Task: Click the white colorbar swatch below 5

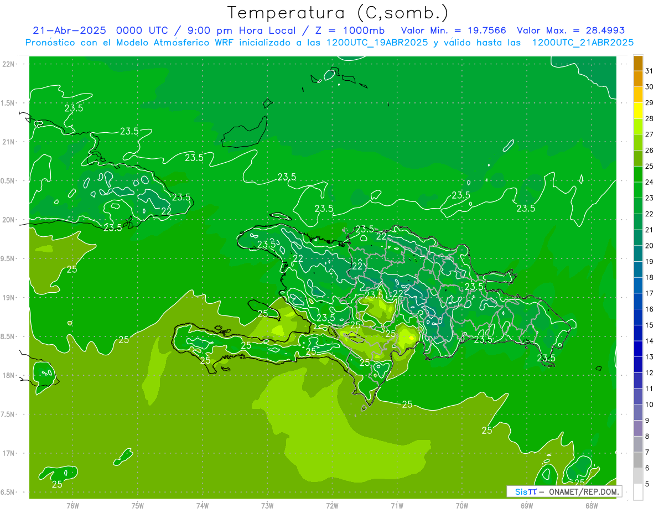Action: point(638,492)
